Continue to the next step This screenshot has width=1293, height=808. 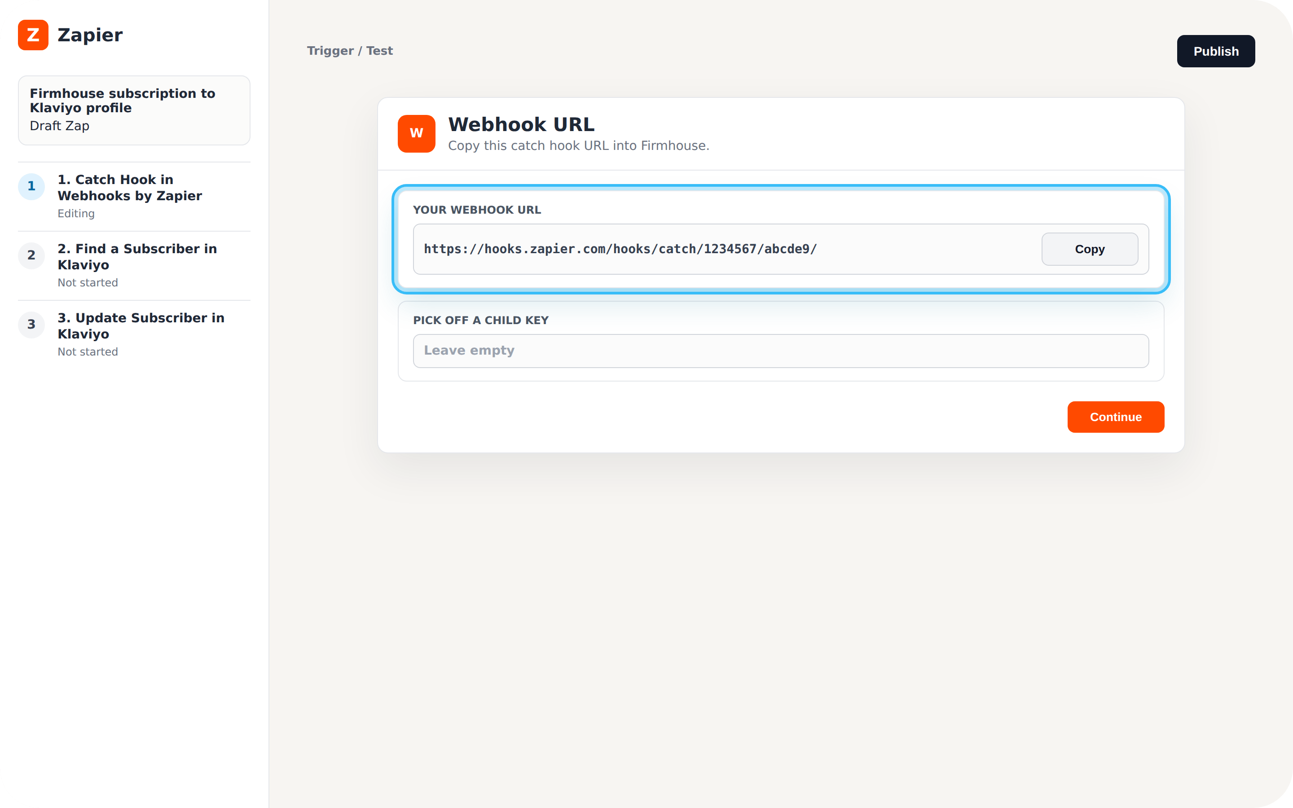[1116, 417]
